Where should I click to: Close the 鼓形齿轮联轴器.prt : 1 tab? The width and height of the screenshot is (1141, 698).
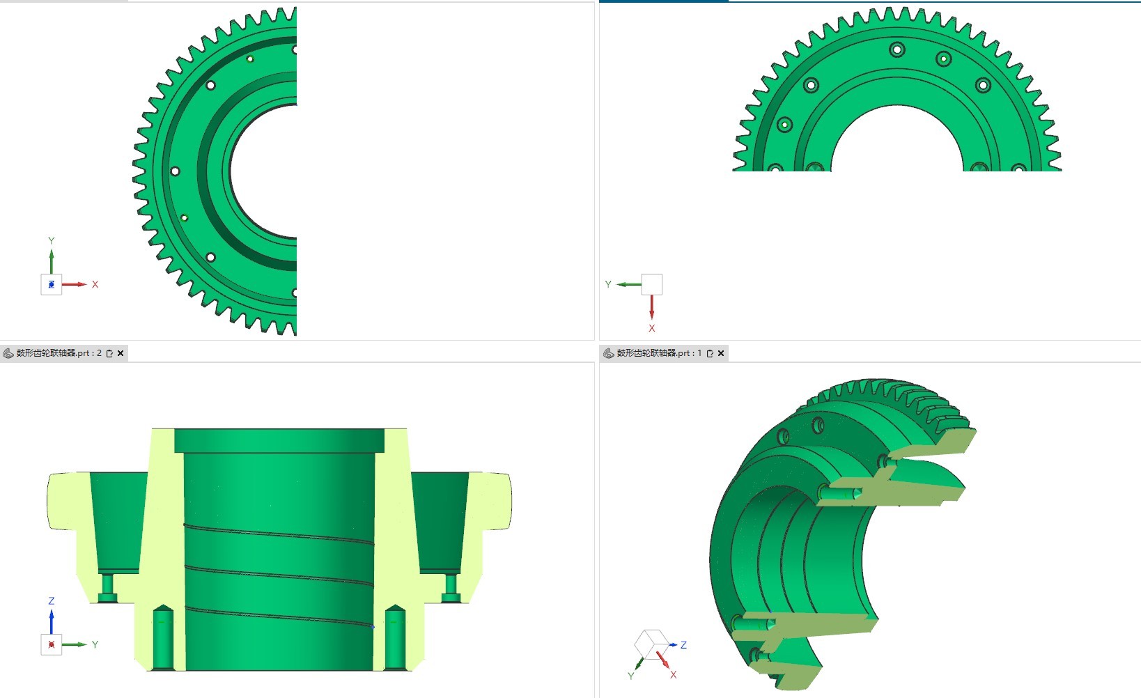coord(721,353)
